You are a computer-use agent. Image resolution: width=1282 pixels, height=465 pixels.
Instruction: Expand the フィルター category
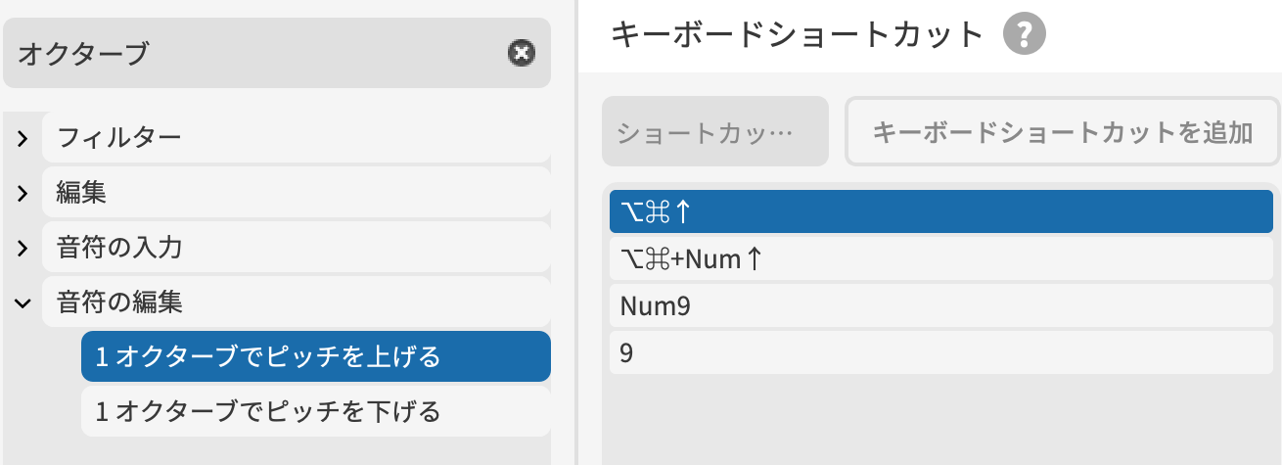(x=23, y=139)
